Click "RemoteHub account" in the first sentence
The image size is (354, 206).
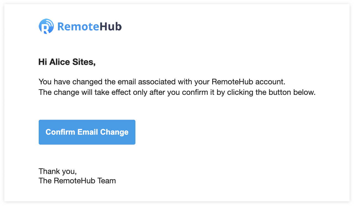tap(248, 82)
